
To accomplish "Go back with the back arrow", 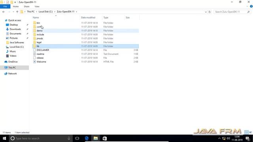I will pos(4,12).
